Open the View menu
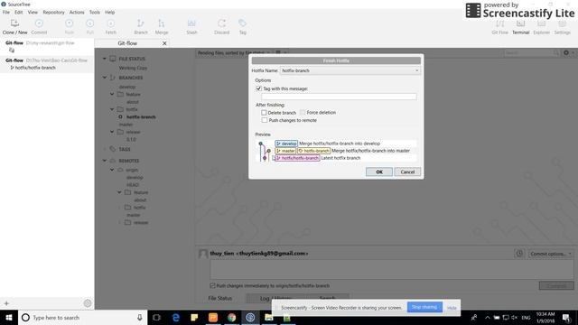Viewport: 578px width, 325px height. pyautogui.click(x=33, y=12)
